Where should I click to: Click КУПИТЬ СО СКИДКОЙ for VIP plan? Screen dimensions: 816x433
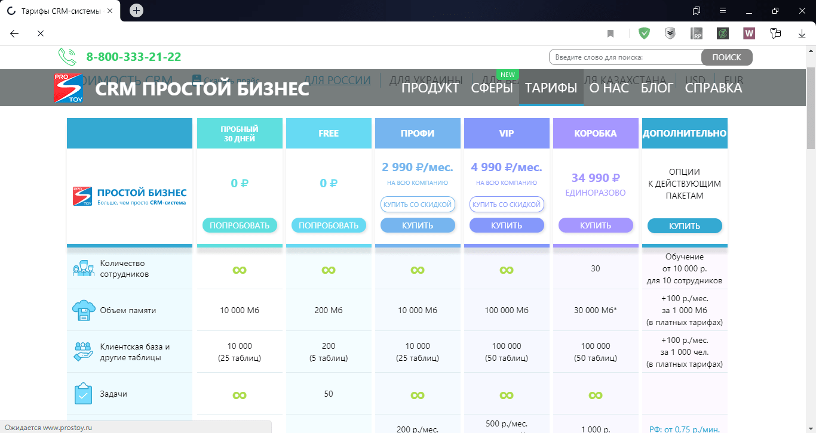507,204
